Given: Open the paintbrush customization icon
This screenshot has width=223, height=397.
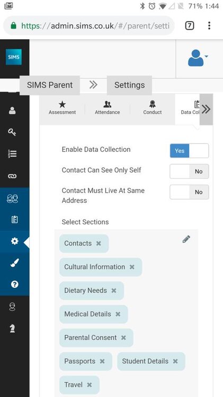Looking at the screenshot, I should [14, 263].
